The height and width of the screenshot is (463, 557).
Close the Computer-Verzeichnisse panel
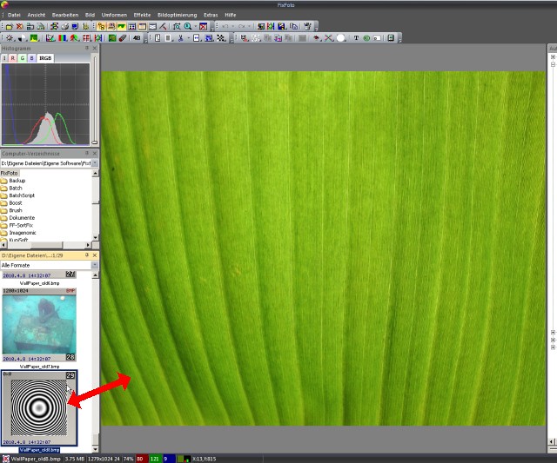[x=95, y=153]
